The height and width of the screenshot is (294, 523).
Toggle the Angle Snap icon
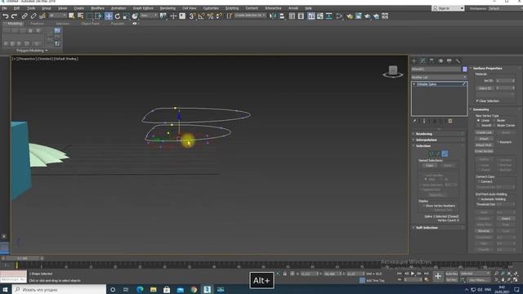point(202,16)
